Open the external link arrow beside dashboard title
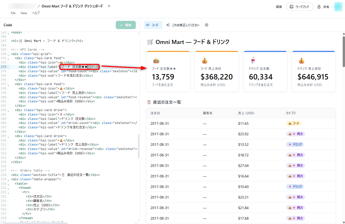345x224 pixels. tap(109, 6)
